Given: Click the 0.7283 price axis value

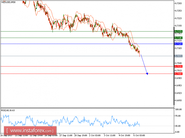Looking at the screenshot, I should click(x=178, y=3).
